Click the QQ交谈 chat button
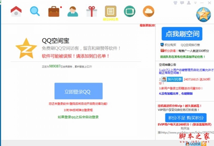The height and width of the screenshot is (146, 214). tap(196, 144)
